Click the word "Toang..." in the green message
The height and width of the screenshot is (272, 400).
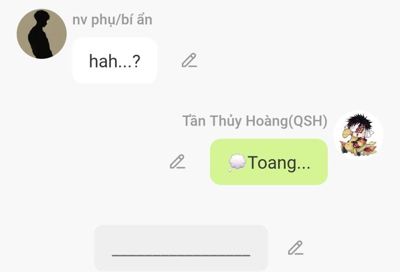click(x=279, y=163)
